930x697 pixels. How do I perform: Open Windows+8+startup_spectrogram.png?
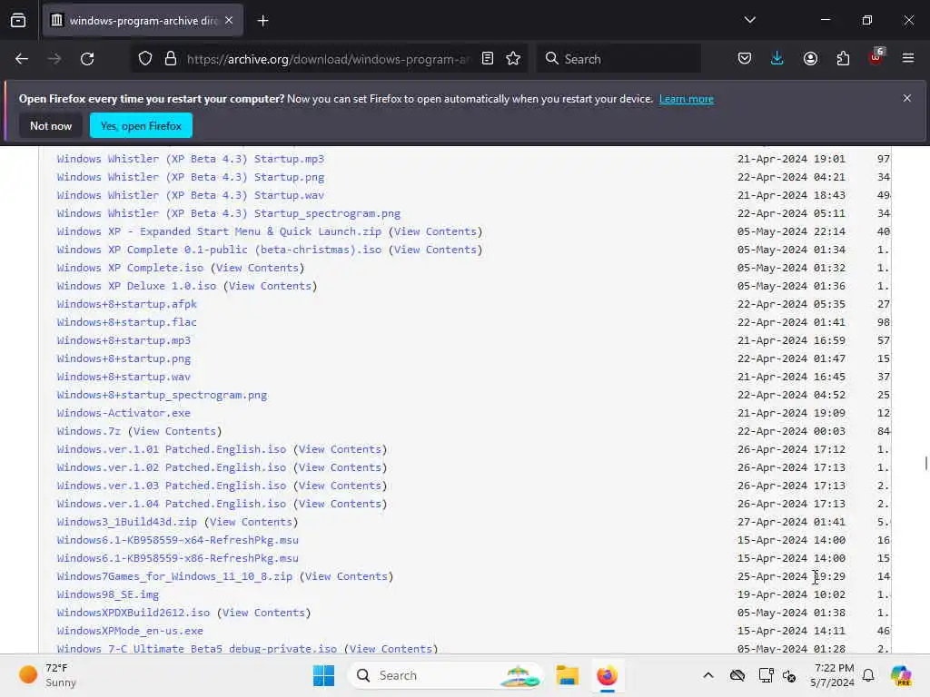tap(162, 395)
